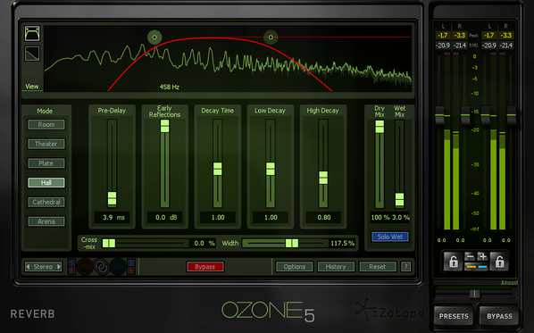
Task: Select the decay slope view icon
Action: [32, 54]
